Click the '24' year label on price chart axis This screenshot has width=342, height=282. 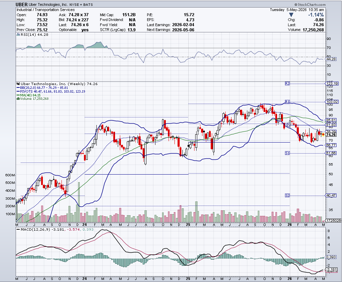(x=85, y=224)
